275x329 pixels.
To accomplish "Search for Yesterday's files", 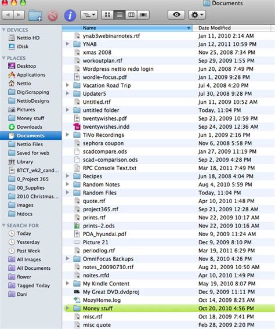I will (x=28, y=242).
